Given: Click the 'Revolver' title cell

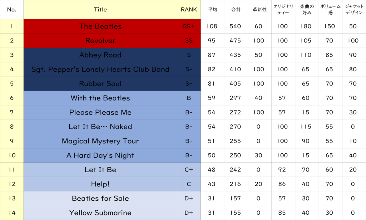Looking at the screenshot, I should tap(100, 41).
